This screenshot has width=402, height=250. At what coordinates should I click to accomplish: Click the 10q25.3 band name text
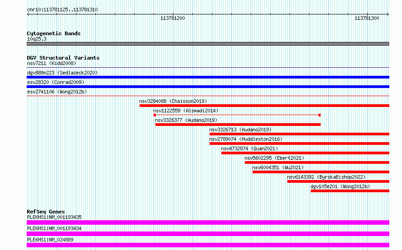[x=37, y=39]
